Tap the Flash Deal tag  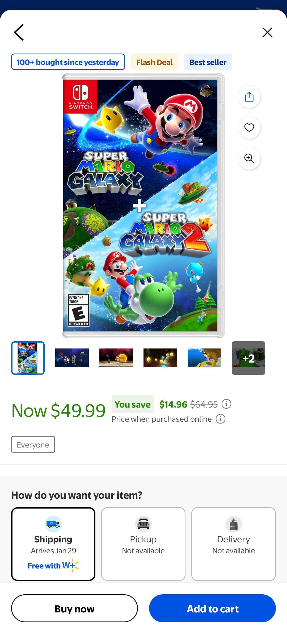point(154,62)
